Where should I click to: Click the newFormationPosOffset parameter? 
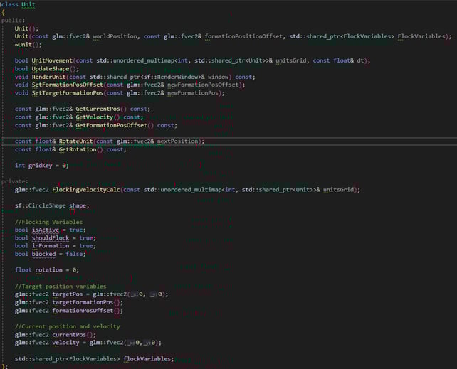click(x=203, y=85)
